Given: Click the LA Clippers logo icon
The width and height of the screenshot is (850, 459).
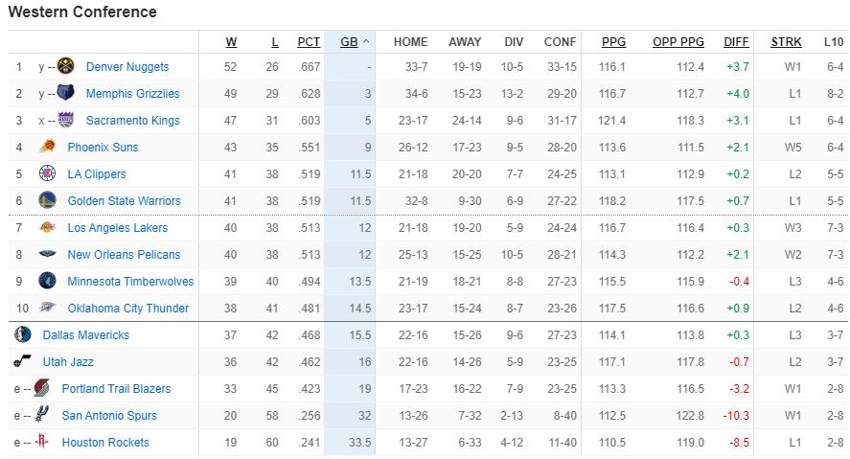Looking at the screenshot, I should click(47, 173).
